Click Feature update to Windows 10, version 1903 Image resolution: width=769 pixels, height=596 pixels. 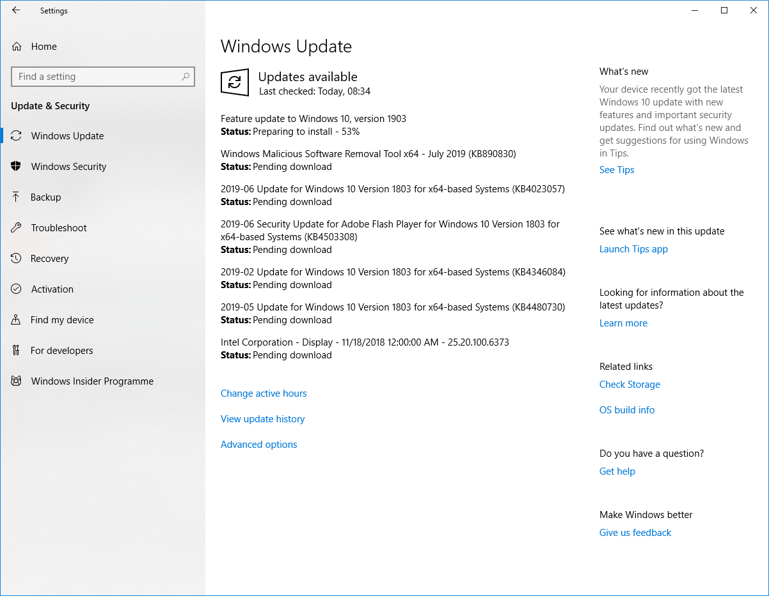pyautogui.click(x=313, y=119)
